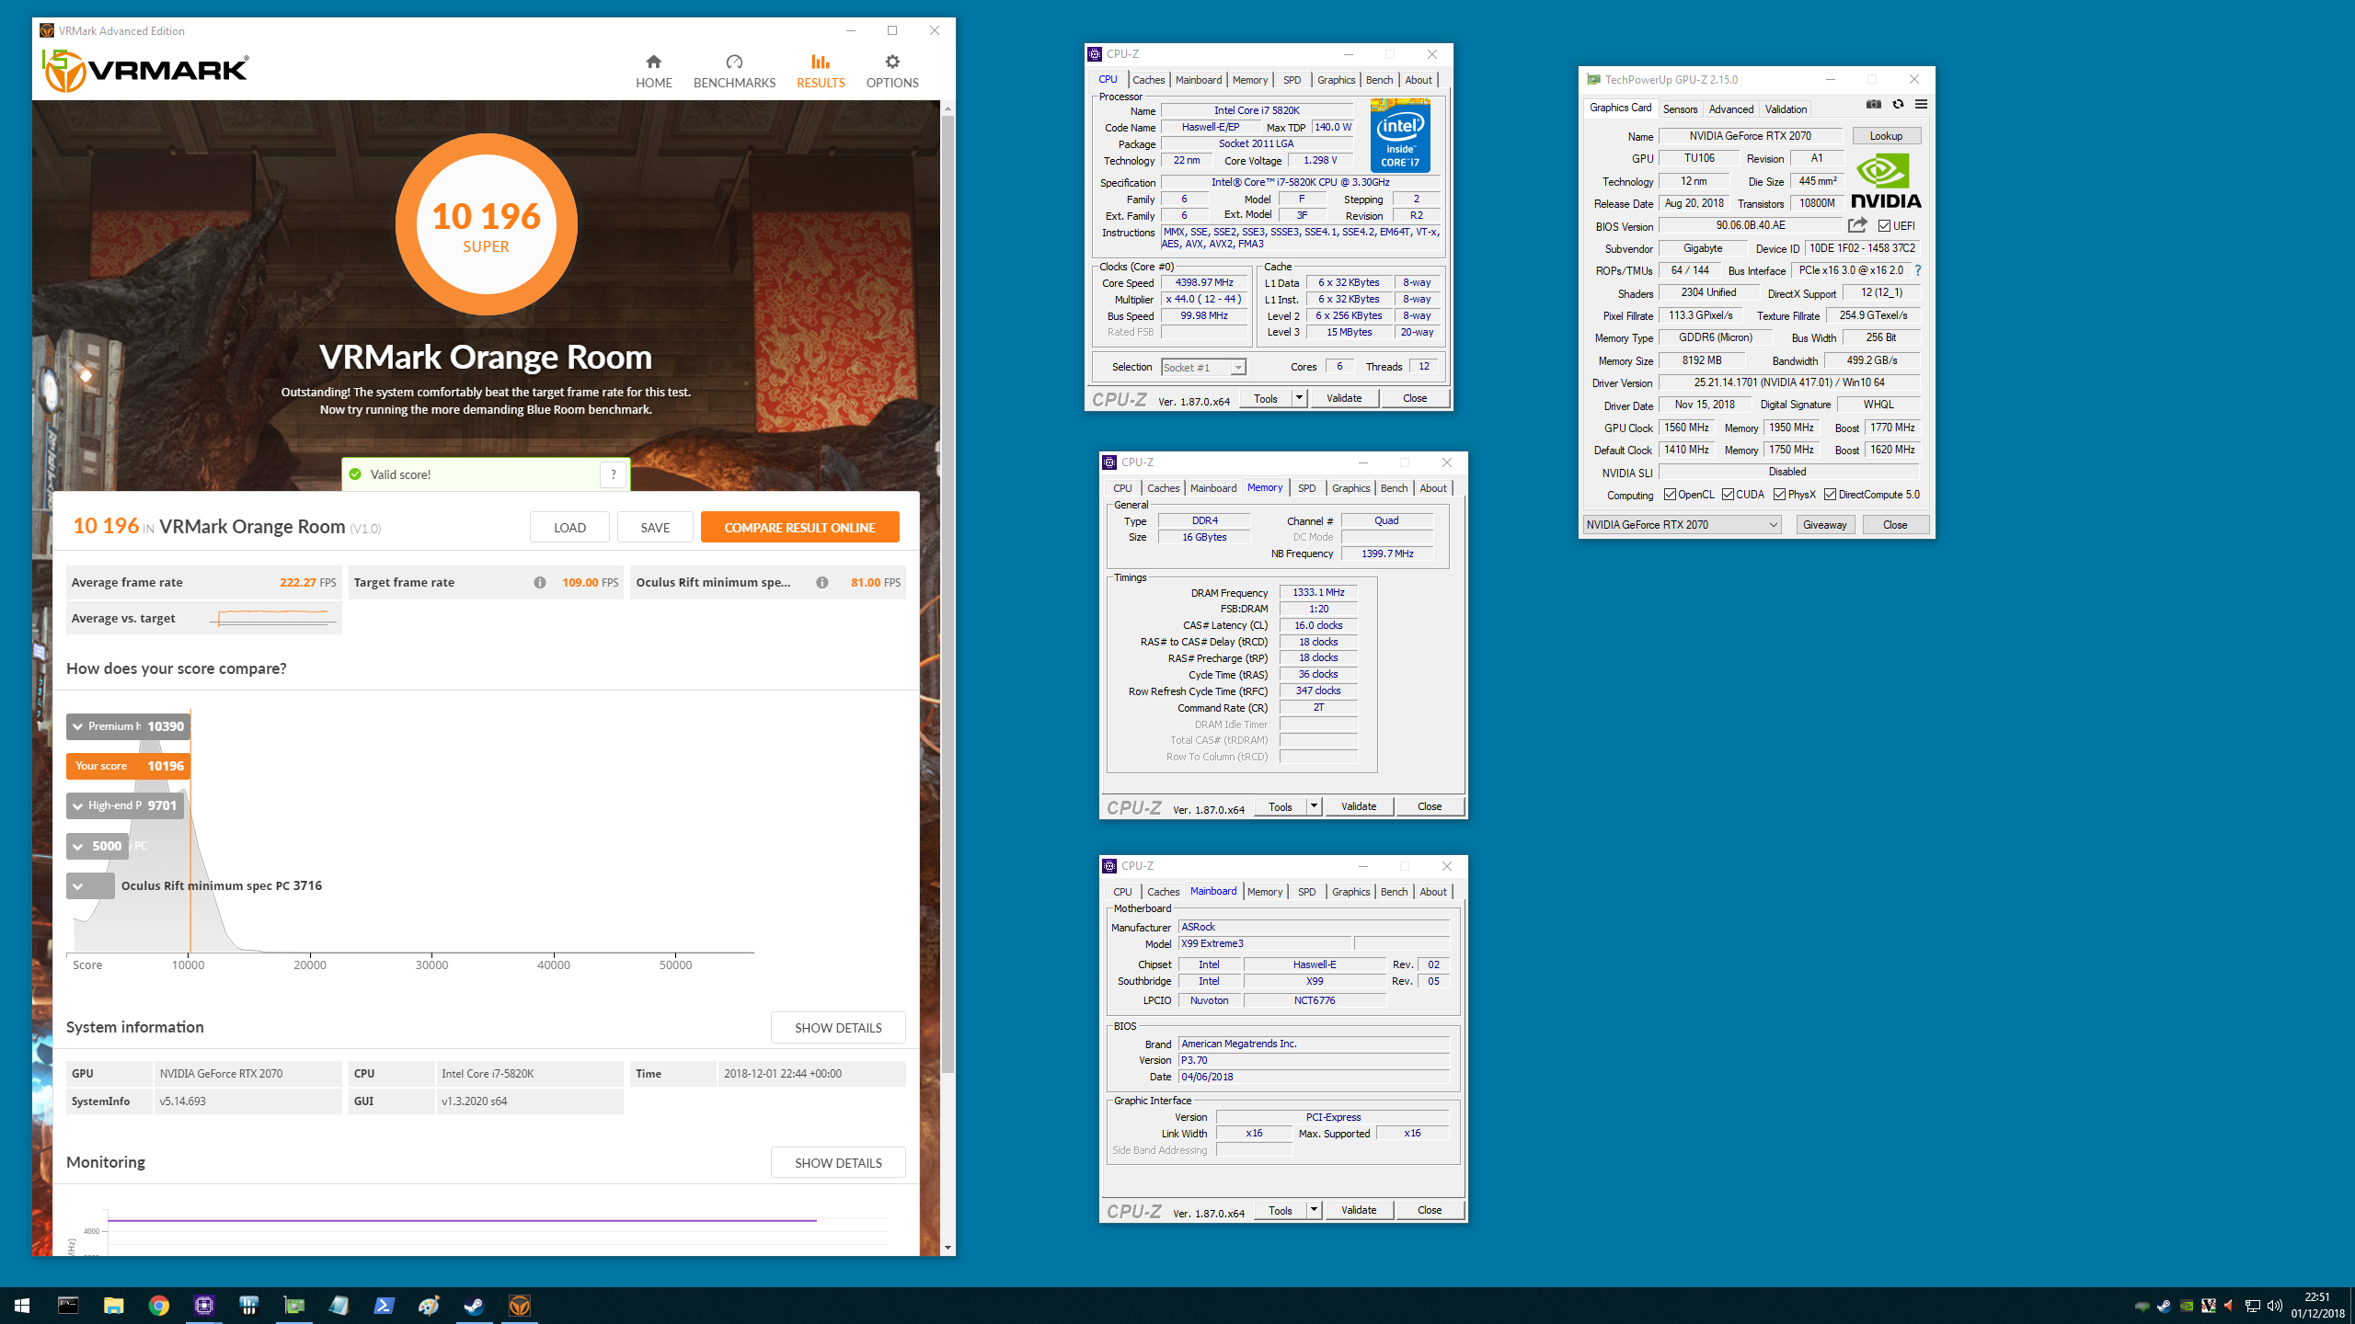Open the HOME page in VRMark
2355x1324 pixels.
coord(653,72)
